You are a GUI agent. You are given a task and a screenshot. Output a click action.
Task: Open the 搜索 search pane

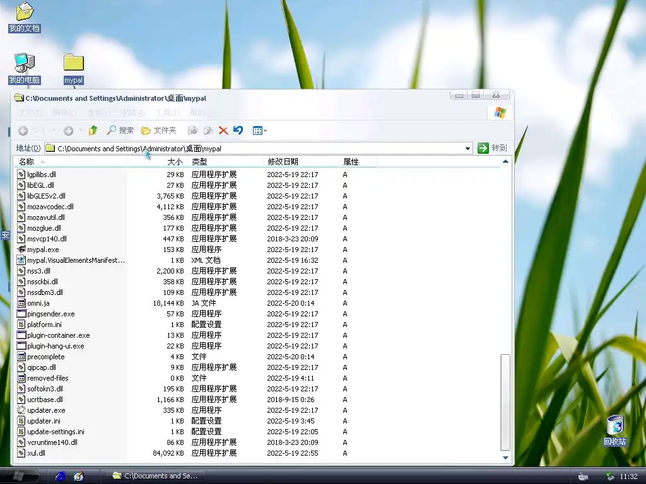[x=120, y=130]
